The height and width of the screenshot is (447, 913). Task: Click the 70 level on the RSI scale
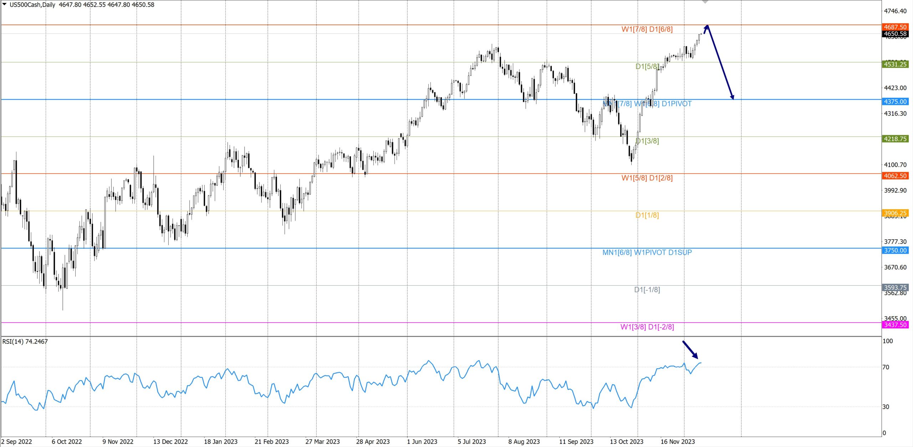pos(886,367)
